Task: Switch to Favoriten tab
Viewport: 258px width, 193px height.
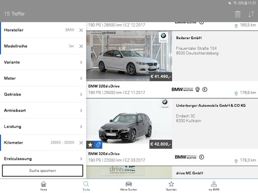Action: click(171, 186)
